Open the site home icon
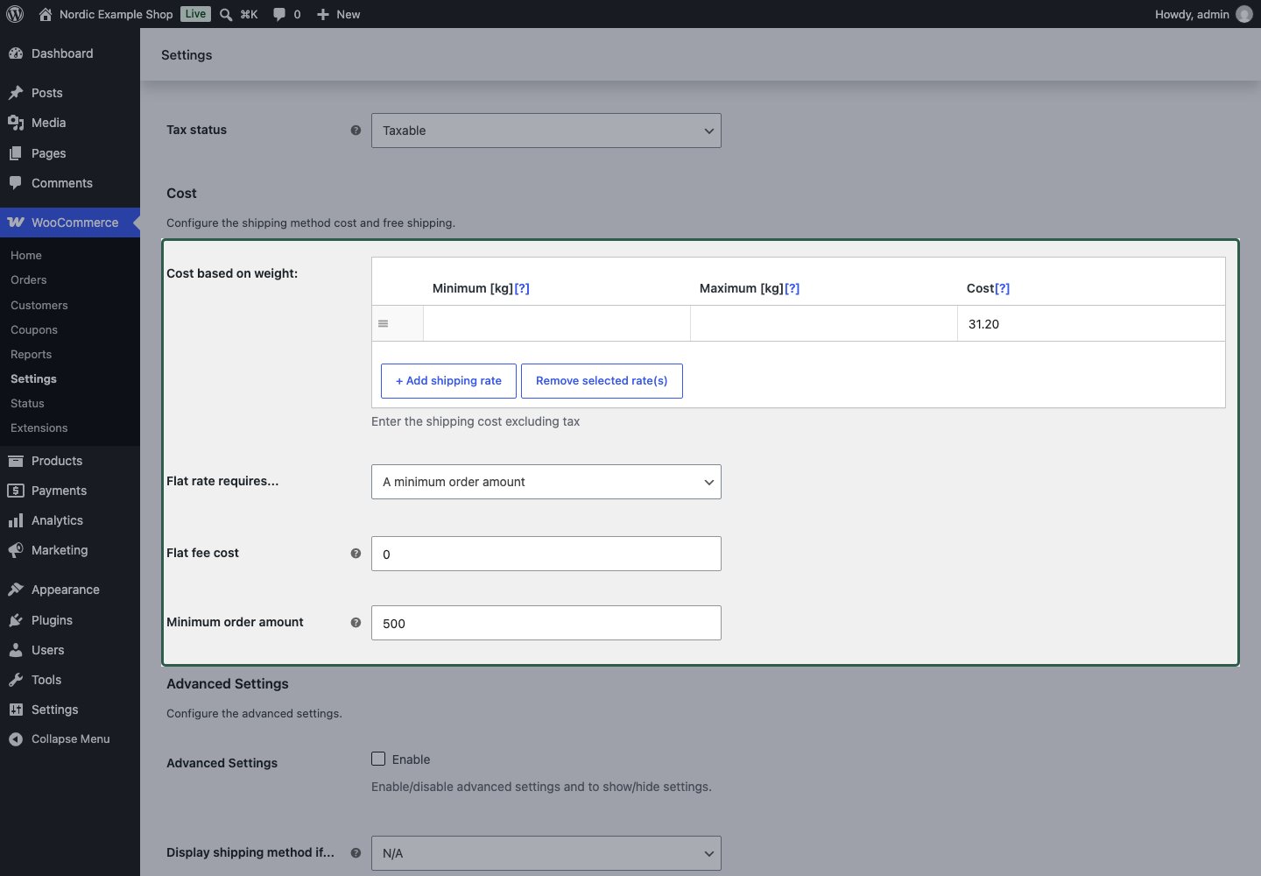The height and width of the screenshot is (876, 1261). click(x=46, y=14)
